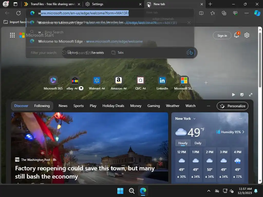Open the Amazon quick link
263x197 pixels.
[119, 83]
